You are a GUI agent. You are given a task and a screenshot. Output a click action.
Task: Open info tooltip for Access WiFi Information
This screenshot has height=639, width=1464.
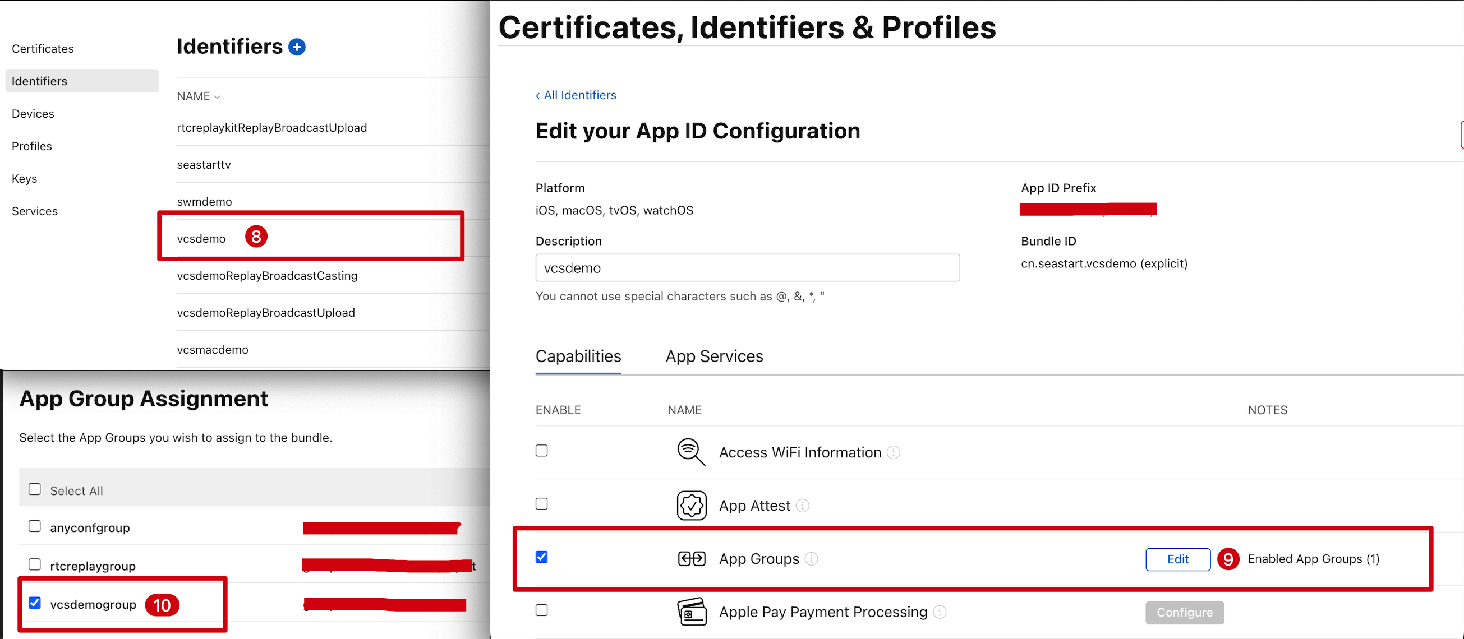(x=894, y=453)
